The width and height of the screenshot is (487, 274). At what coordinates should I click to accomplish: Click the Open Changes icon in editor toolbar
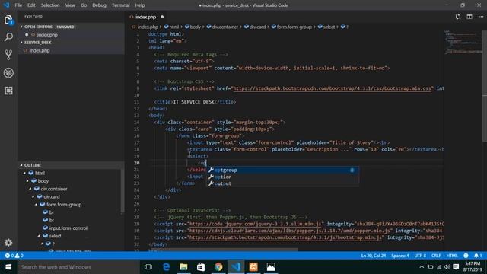point(458,17)
